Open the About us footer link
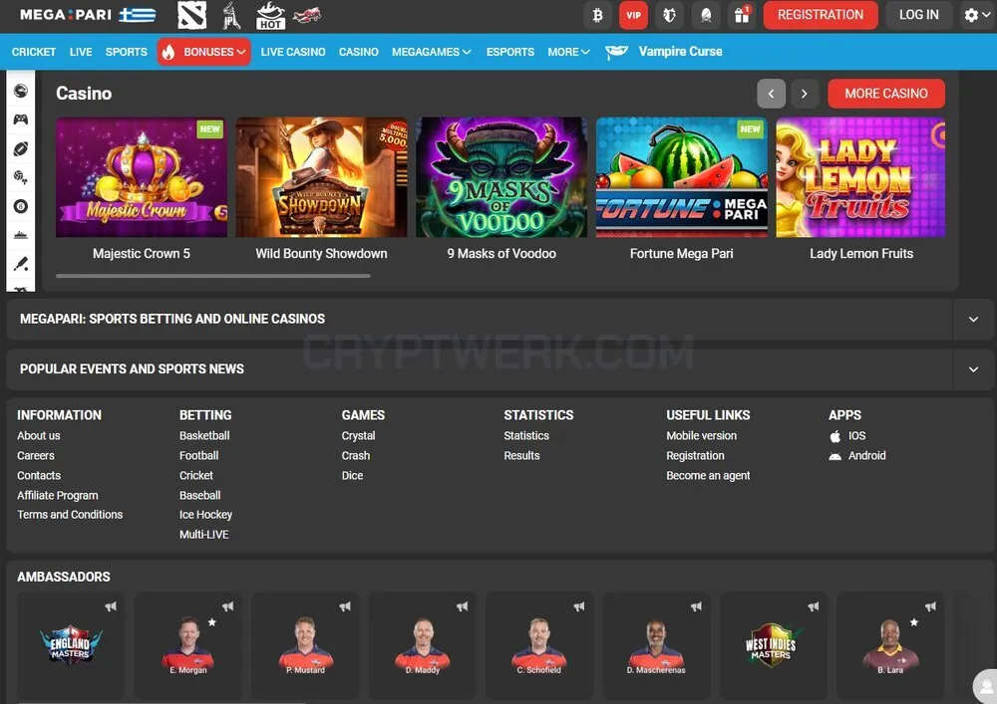This screenshot has width=997, height=704. [x=39, y=435]
